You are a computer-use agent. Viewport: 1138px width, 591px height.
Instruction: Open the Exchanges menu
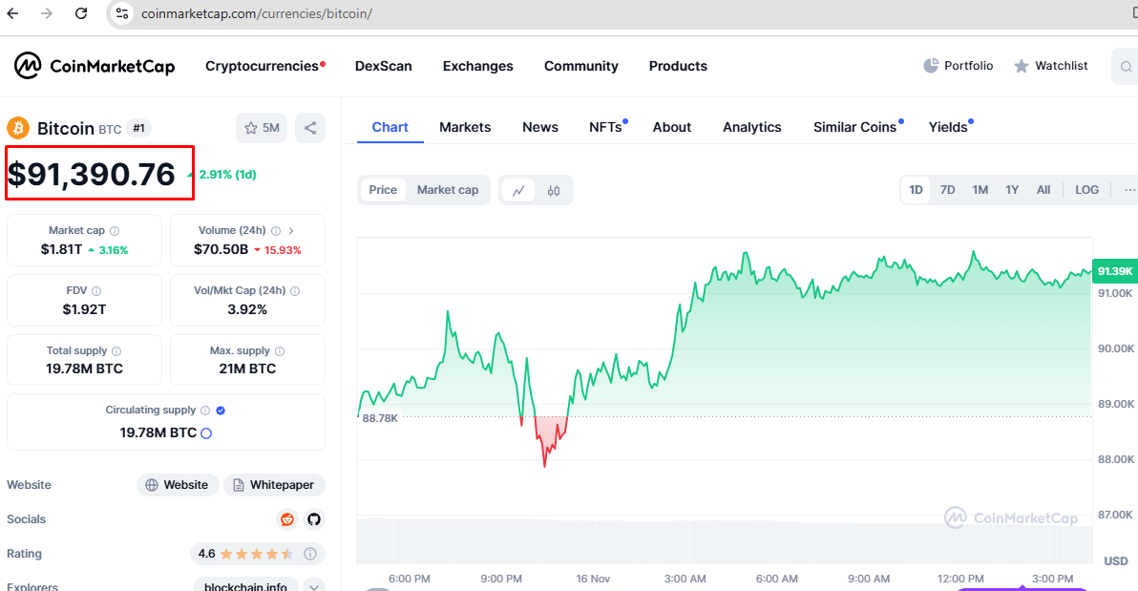(477, 66)
